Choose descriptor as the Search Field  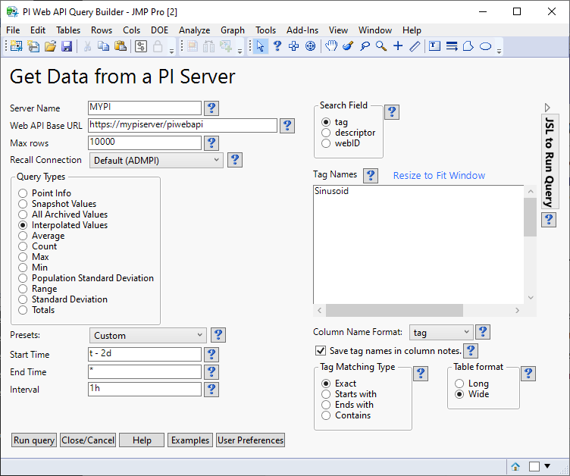pyautogui.click(x=326, y=133)
